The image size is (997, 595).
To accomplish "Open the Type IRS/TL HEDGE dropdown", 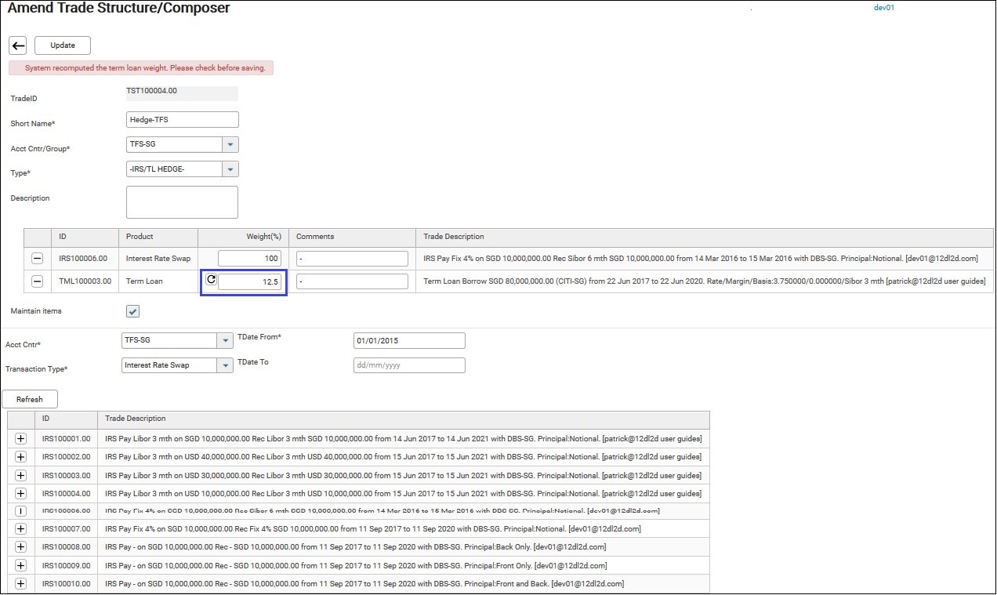I will [x=230, y=169].
